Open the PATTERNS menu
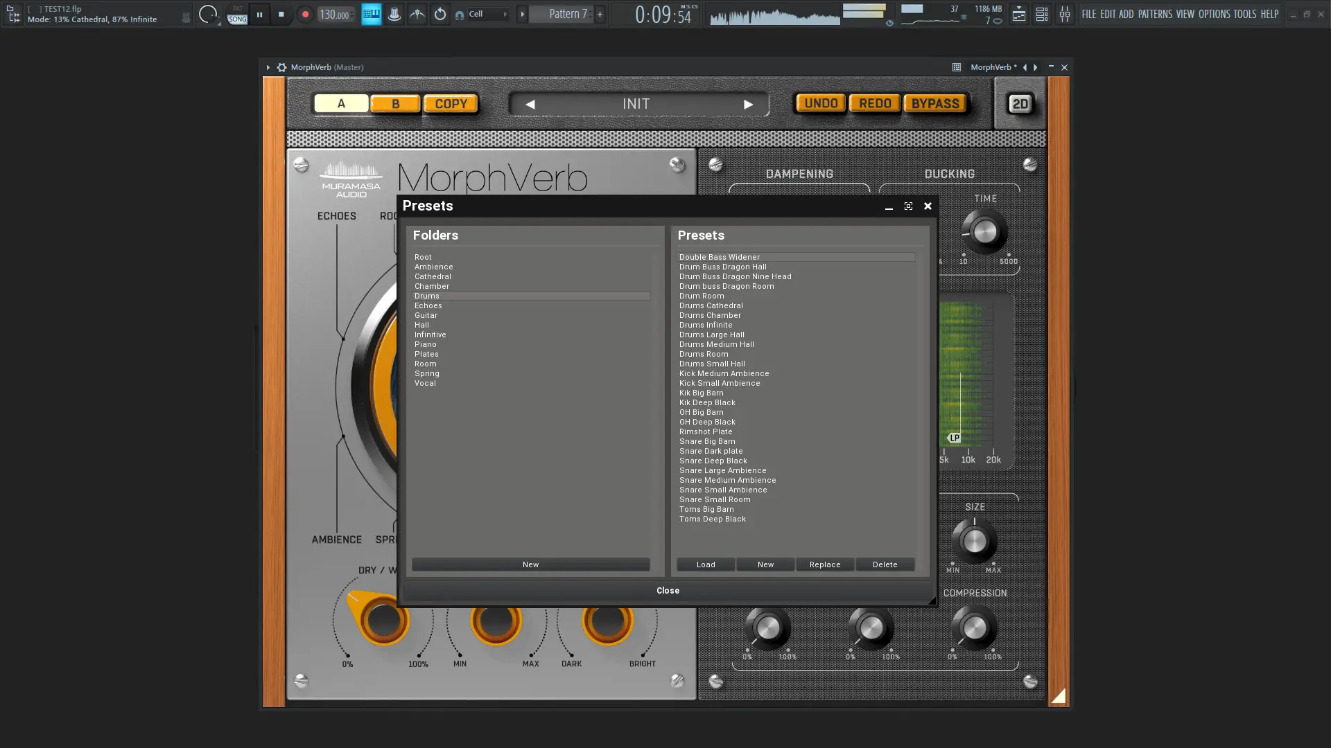 pos(1155,14)
